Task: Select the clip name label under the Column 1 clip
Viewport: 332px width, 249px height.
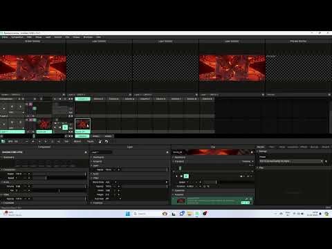Action: coord(82,131)
